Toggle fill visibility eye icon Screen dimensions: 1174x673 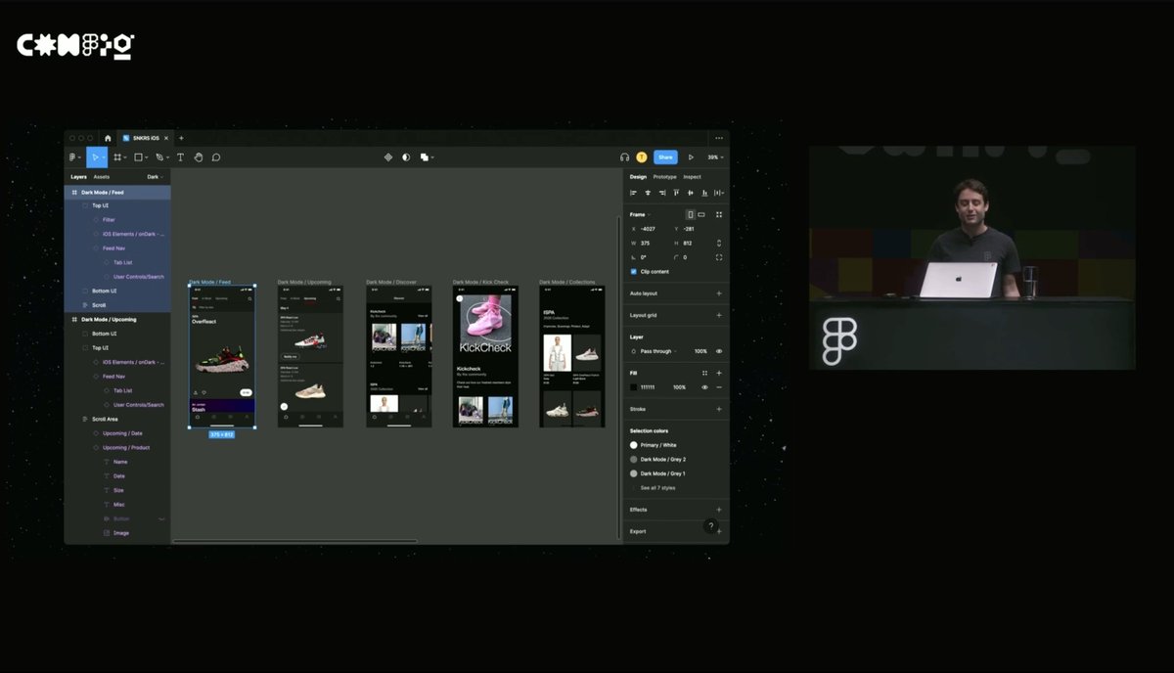click(704, 387)
